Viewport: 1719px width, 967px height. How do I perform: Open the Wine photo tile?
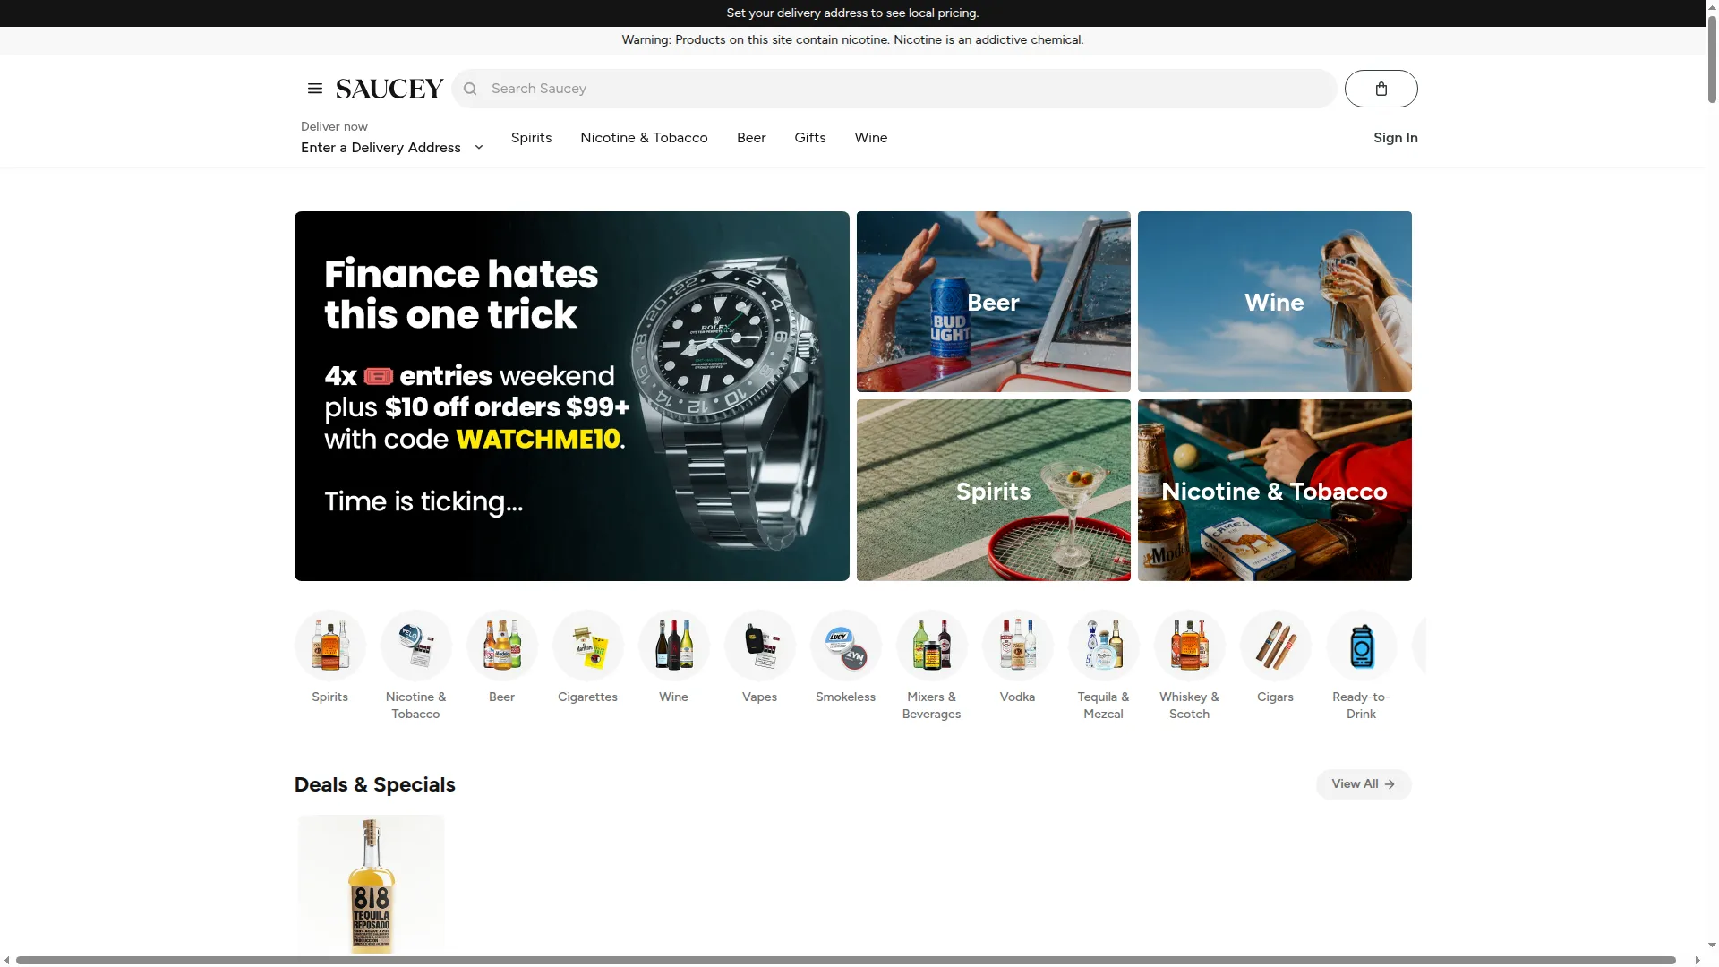coord(1274,302)
